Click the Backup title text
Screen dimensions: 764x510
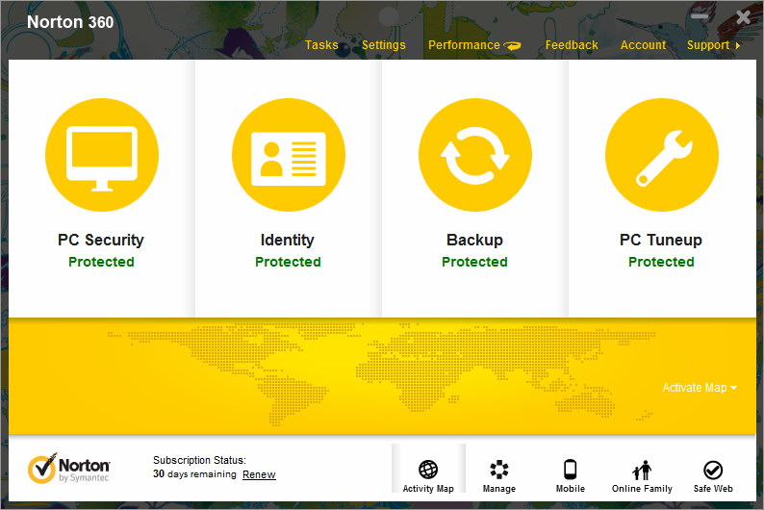(x=474, y=240)
